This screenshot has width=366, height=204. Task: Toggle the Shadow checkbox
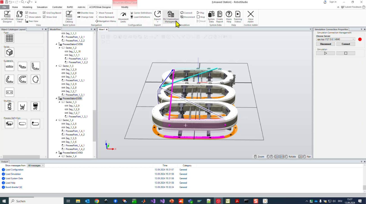pyautogui.click(x=27, y=13)
